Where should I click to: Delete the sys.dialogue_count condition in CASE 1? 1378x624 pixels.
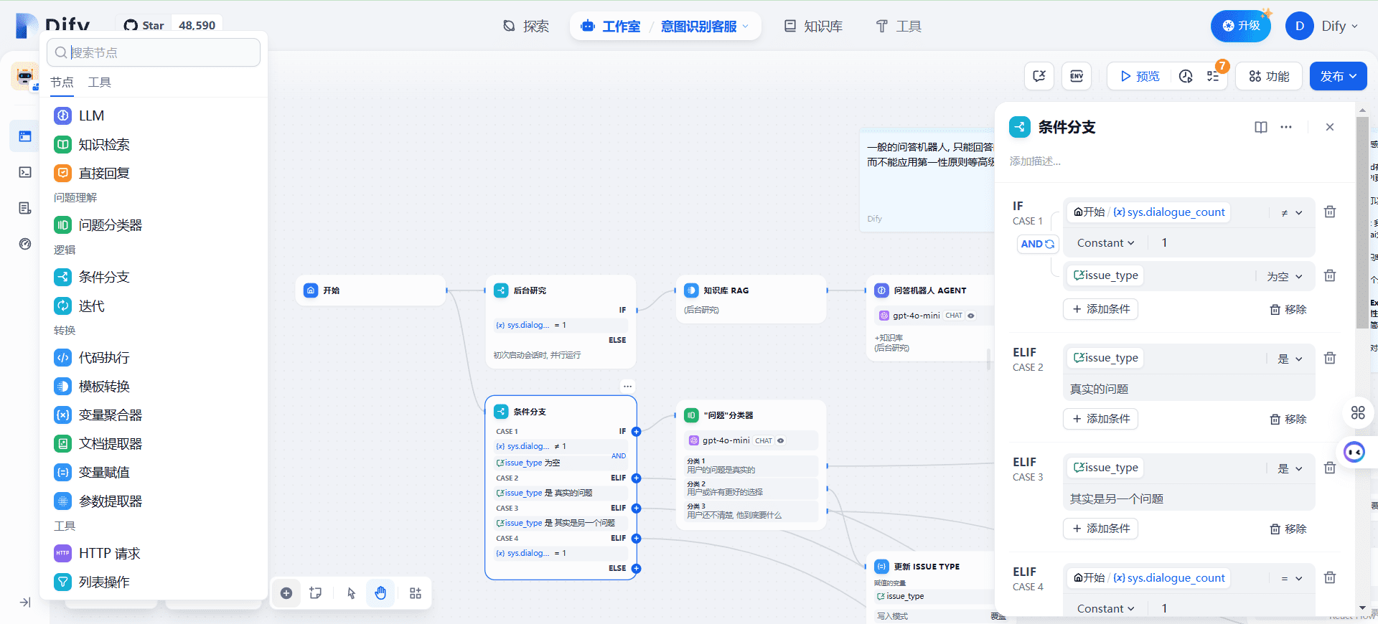(x=1330, y=212)
